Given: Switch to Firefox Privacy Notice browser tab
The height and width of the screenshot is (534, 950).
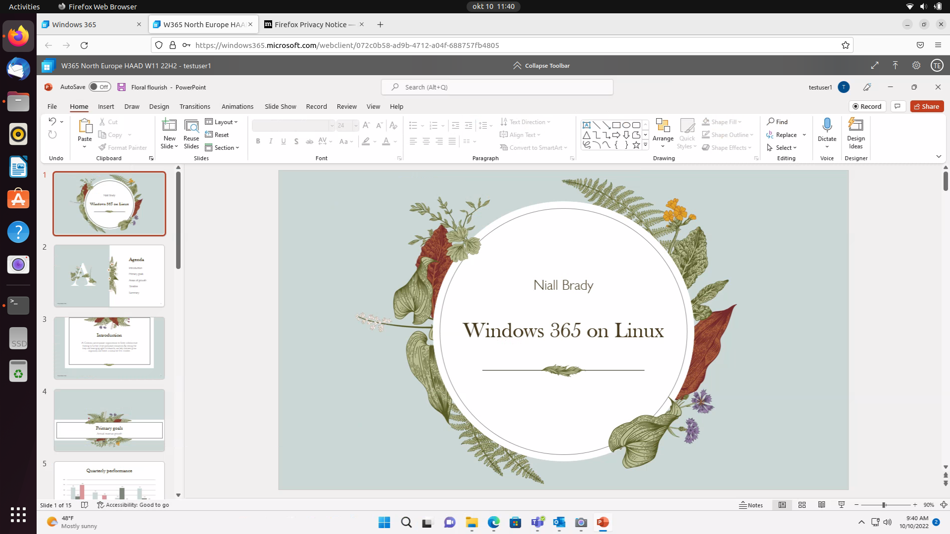Looking at the screenshot, I should point(314,24).
